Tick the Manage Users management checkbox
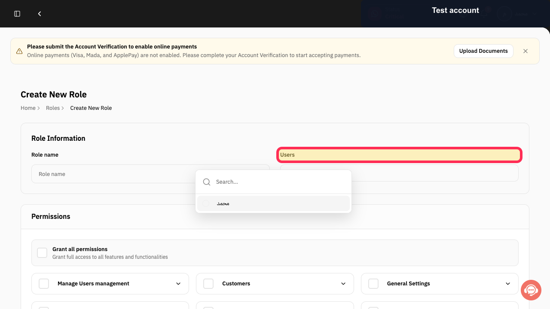This screenshot has width=550, height=309. 44,284
